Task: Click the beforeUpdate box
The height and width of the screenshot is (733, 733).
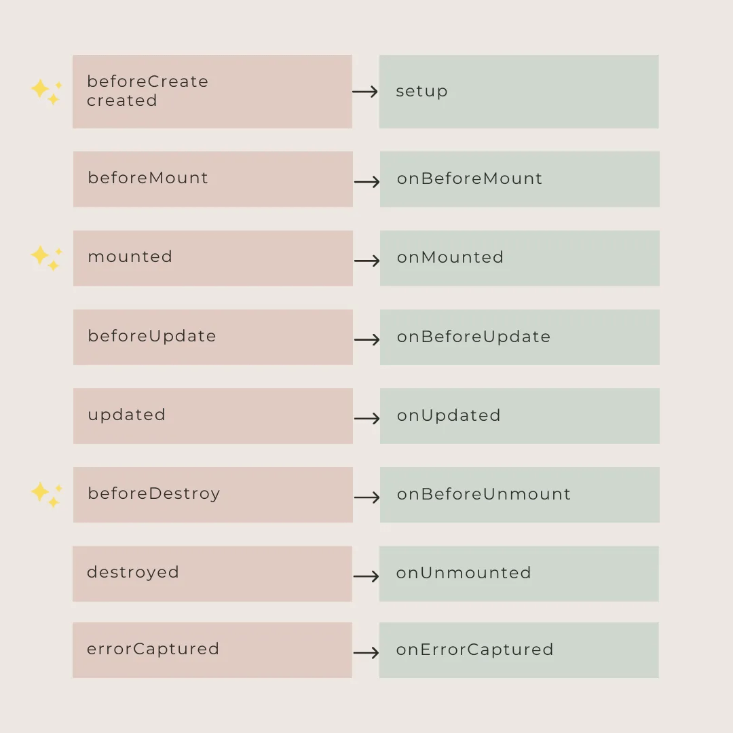Action: point(213,337)
